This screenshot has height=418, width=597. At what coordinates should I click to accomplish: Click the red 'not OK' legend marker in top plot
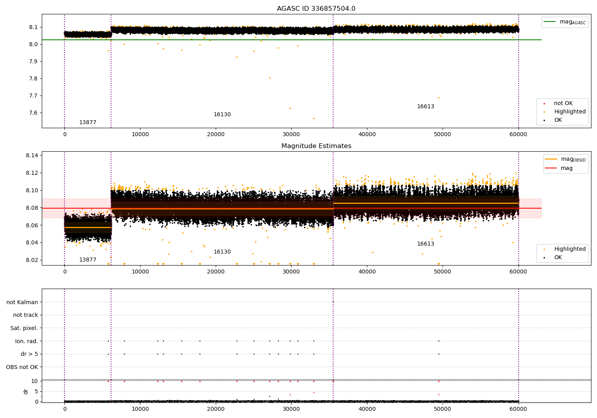(544, 104)
